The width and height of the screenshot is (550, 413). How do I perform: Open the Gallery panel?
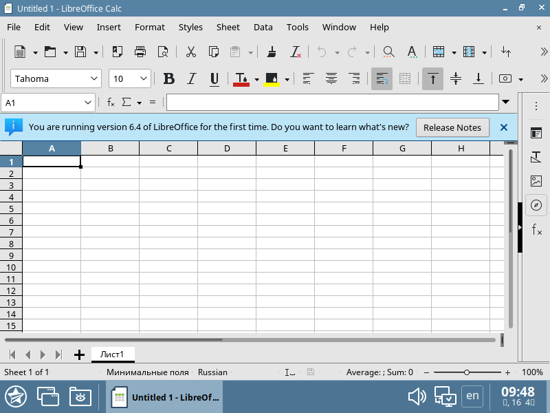pyautogui.click(x=536, y=181)
